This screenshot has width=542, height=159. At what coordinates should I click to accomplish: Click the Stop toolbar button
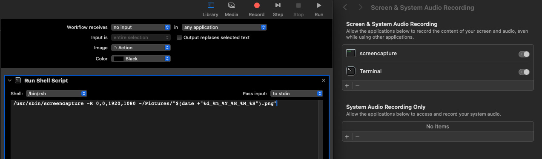click(298, 9)
